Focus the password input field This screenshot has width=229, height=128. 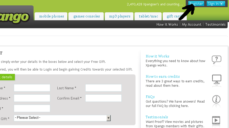(x=32, y=109)
